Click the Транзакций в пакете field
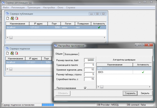 pos(89,65)
